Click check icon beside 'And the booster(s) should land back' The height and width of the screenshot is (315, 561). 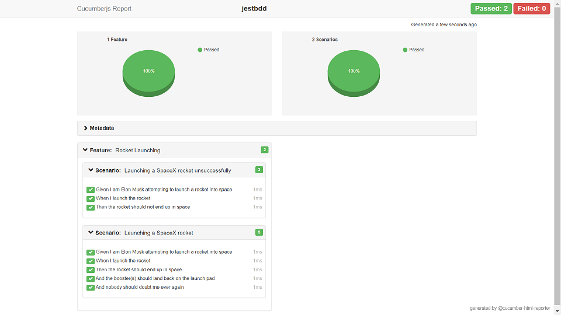click(91, 279)
